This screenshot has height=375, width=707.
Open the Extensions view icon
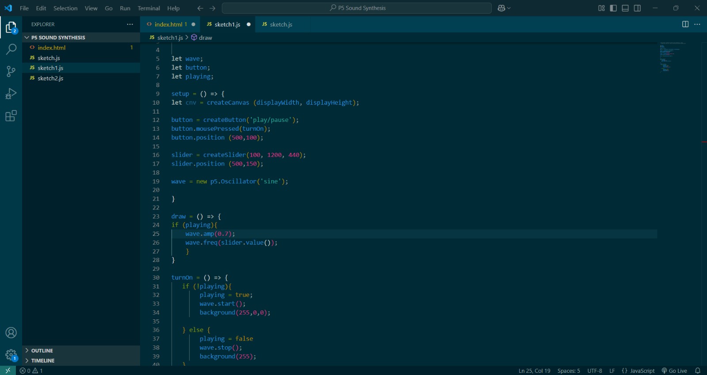coord(11,116)
